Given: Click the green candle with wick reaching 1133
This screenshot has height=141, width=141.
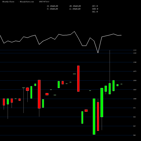Looking at the screenshot, I should (x=110, y=89).
